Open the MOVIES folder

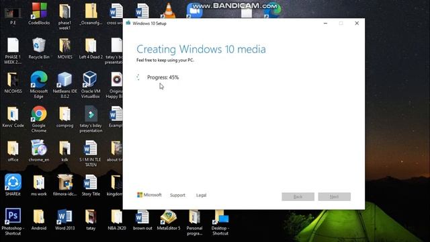64,48
